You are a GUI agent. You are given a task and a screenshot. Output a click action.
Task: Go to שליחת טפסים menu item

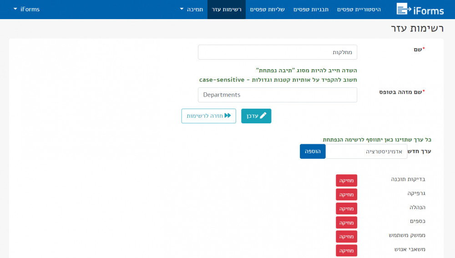(268, 9)
